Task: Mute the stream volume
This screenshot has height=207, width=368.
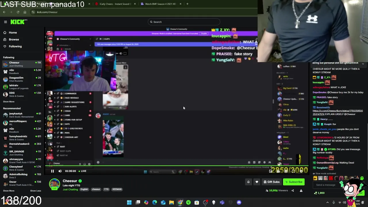Action: pos(60,171)
